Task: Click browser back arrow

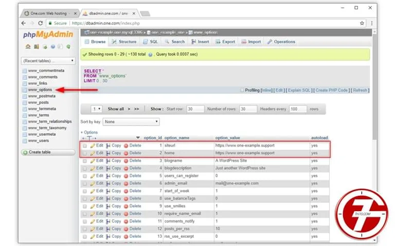Action: (24, 23)
